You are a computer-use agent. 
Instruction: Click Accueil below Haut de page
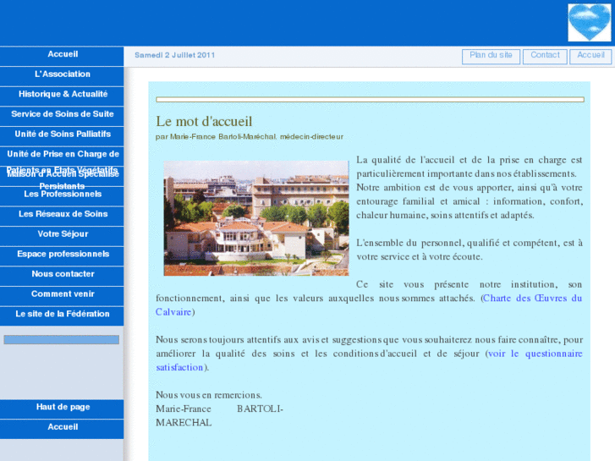pyautogui.click(x=62, y=429)
